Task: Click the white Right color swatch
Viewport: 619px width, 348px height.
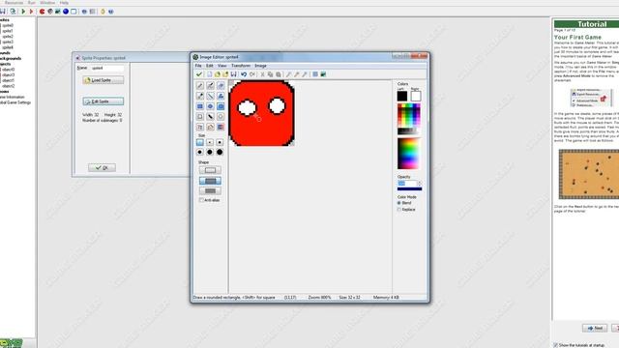Action: pyautogui.click(x=416, y=96)
